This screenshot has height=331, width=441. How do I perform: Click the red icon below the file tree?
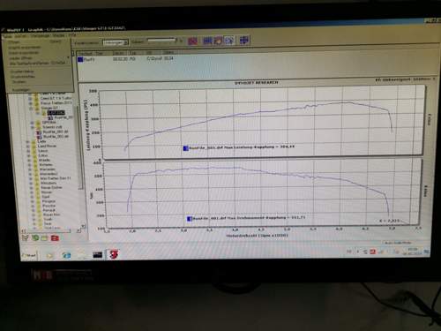[55, 238]
